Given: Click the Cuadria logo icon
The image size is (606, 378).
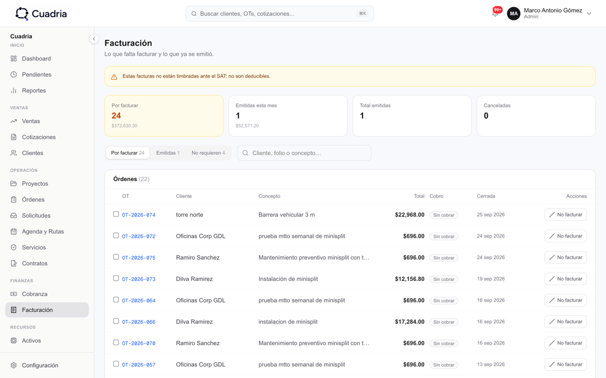Looking at the screenshot, I should click(22, 13).
